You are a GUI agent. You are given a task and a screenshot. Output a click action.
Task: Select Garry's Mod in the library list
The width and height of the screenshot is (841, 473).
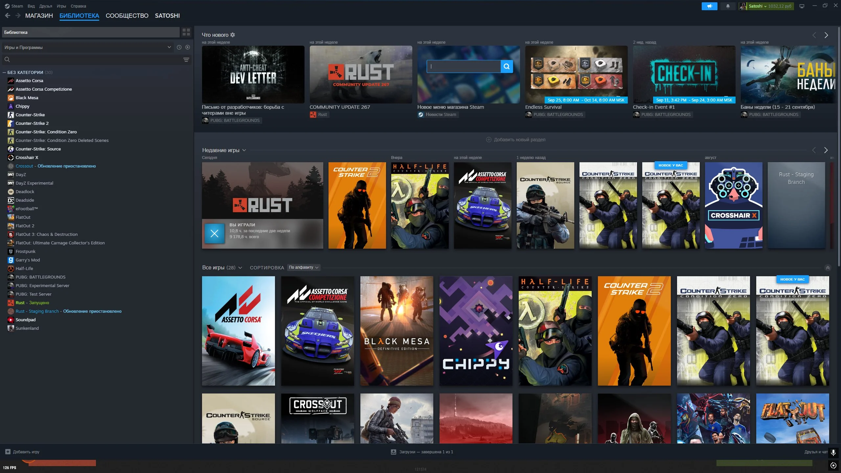tap(28, 260)
